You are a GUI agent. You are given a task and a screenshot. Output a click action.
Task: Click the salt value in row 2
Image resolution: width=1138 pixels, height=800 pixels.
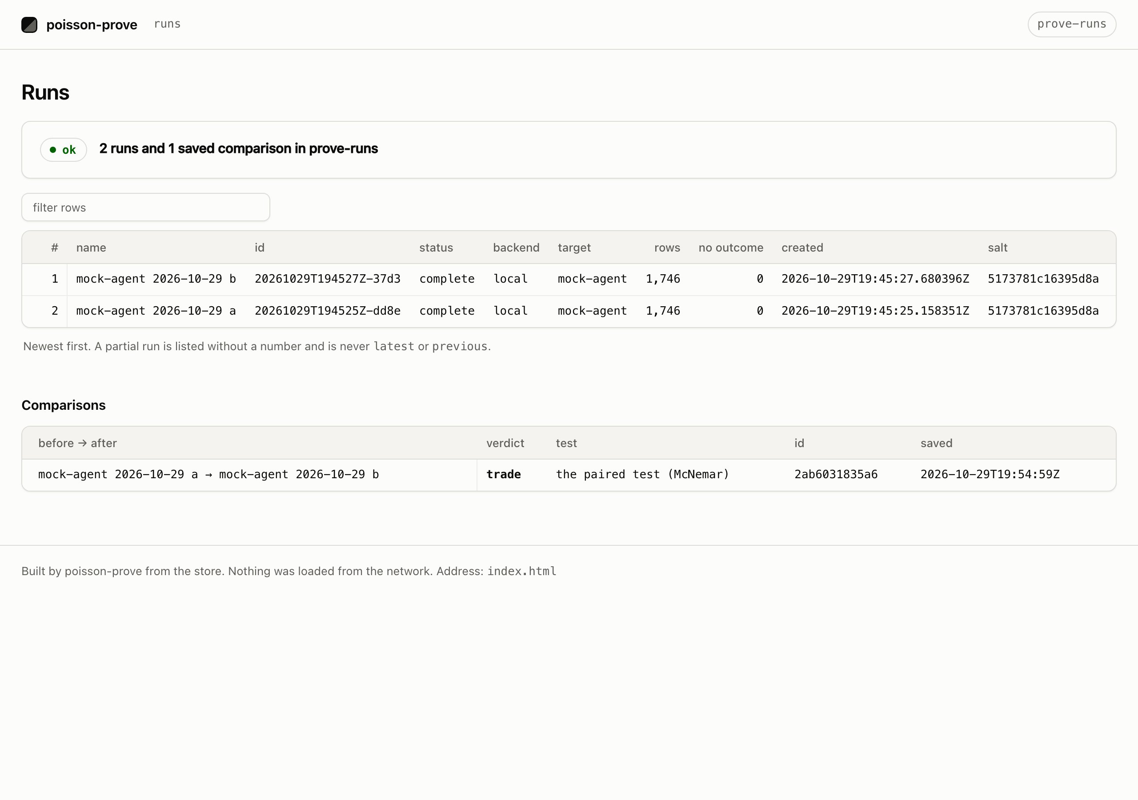click(x=1043, y=311)
